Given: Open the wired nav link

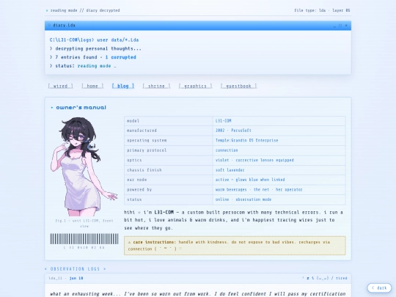Looking at the screenshot, I should pos(61,86).
